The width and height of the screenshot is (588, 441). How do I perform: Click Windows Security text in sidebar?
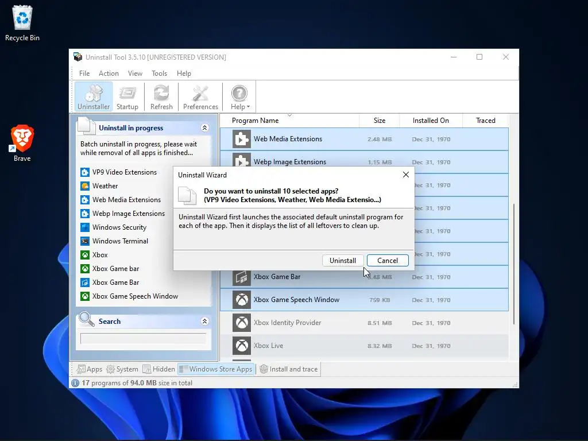pyautogui.click(x=119, y=227)
